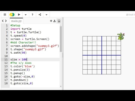Click line number 10 in gutter
Image resolution: width=135 pixels, height=101 pixels.
coord(6,56)
